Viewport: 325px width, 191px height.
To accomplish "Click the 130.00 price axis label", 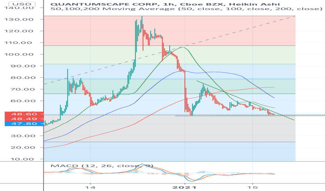I will pos(19,19).
